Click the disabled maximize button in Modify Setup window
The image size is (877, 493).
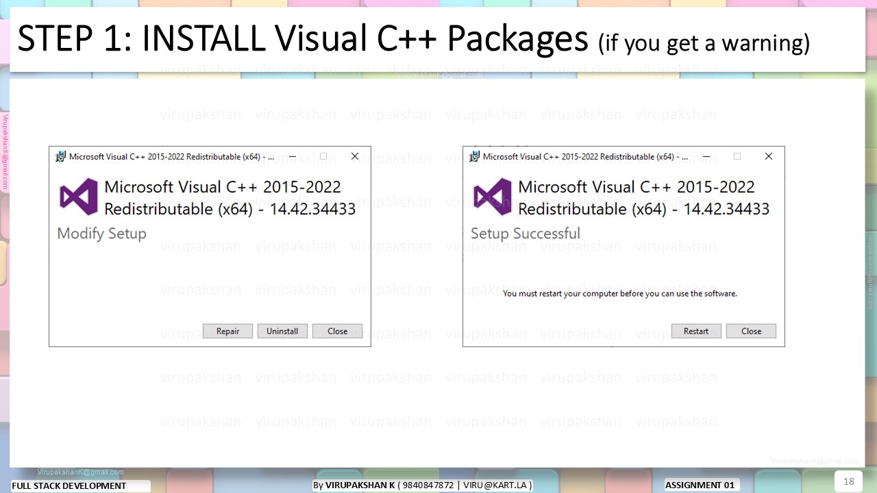click(x=323, y=156)
